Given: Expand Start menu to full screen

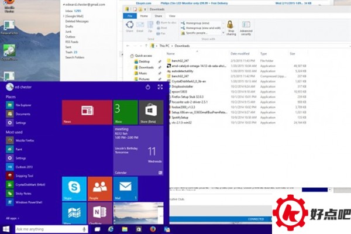Looking at the screenshot, I should [x=160, y=87].
